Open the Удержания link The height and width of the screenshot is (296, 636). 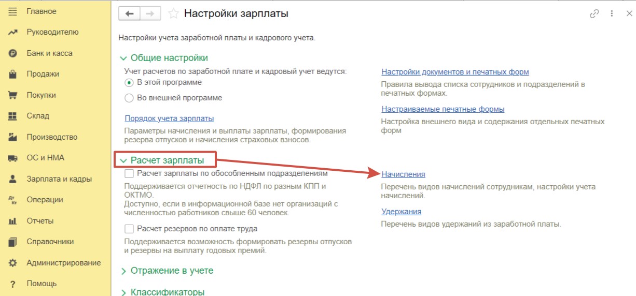pyautogui.click(x=401, y=212)
